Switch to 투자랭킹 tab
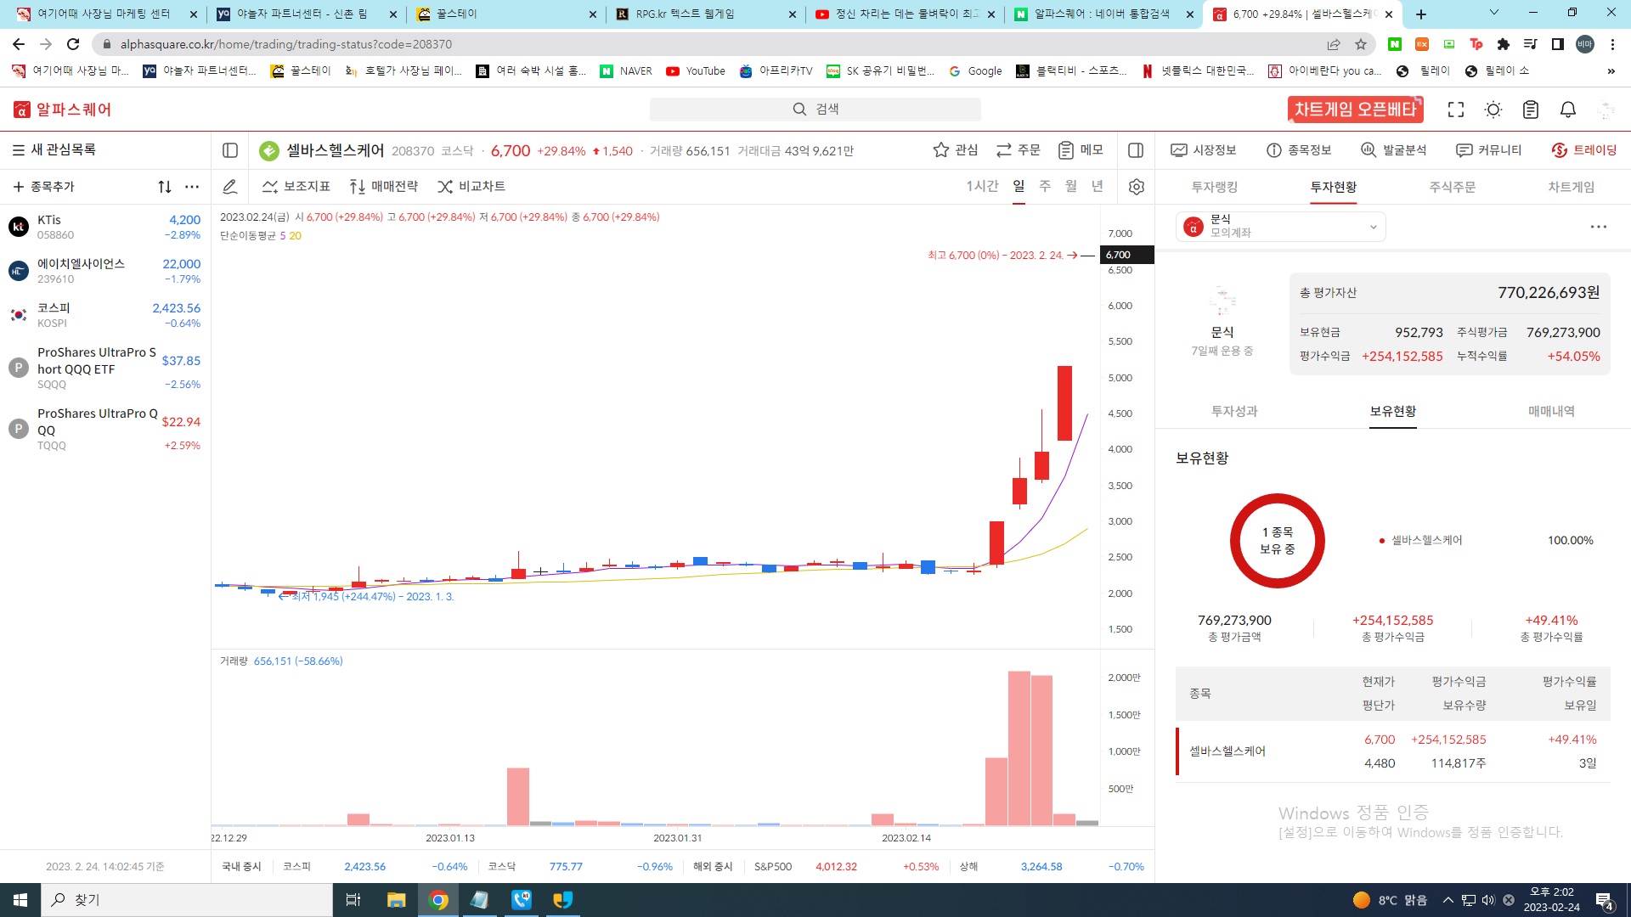Screen dimensions: 1631x917 click(x=1215, y=187)
